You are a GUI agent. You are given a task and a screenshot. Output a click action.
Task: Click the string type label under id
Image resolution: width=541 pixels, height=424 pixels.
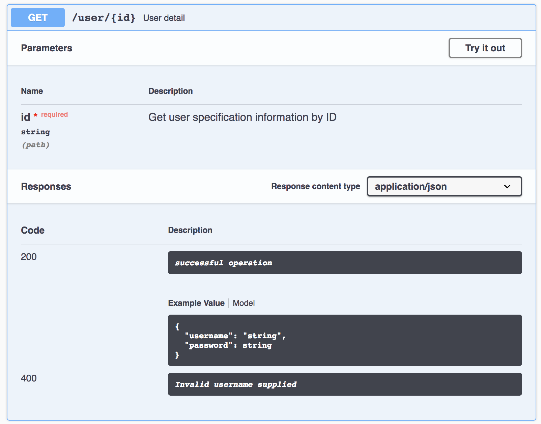[x=35, y=132]
